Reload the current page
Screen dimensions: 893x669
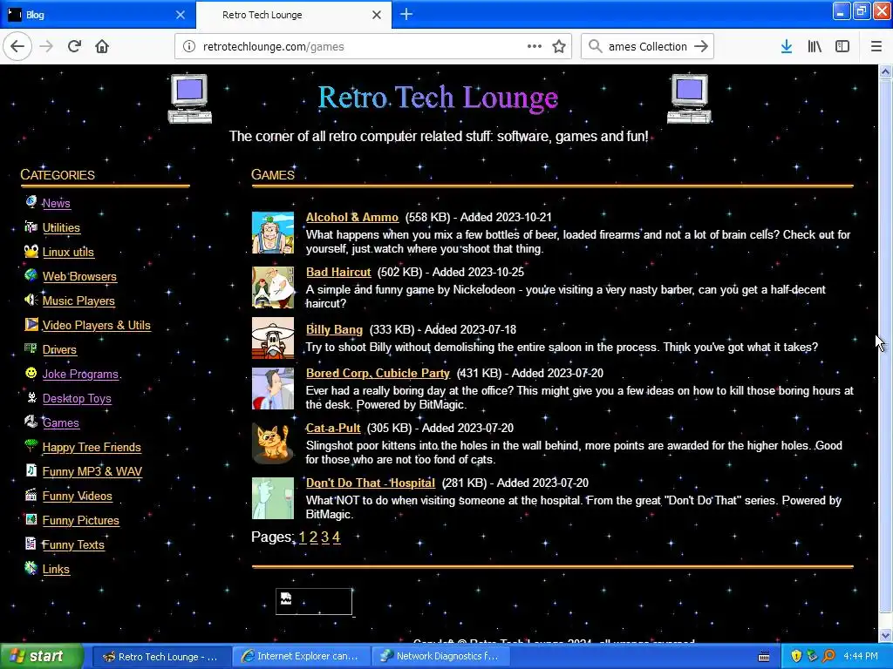(x=74, y=46)
